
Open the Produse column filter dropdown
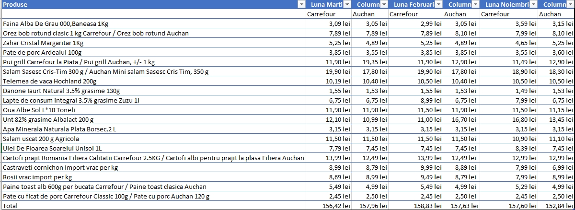pyautogui.click(x=301, y=4)
